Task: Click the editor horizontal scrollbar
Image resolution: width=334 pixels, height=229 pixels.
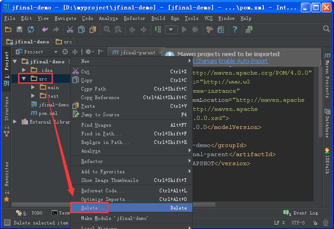Action: coord(204,205)
